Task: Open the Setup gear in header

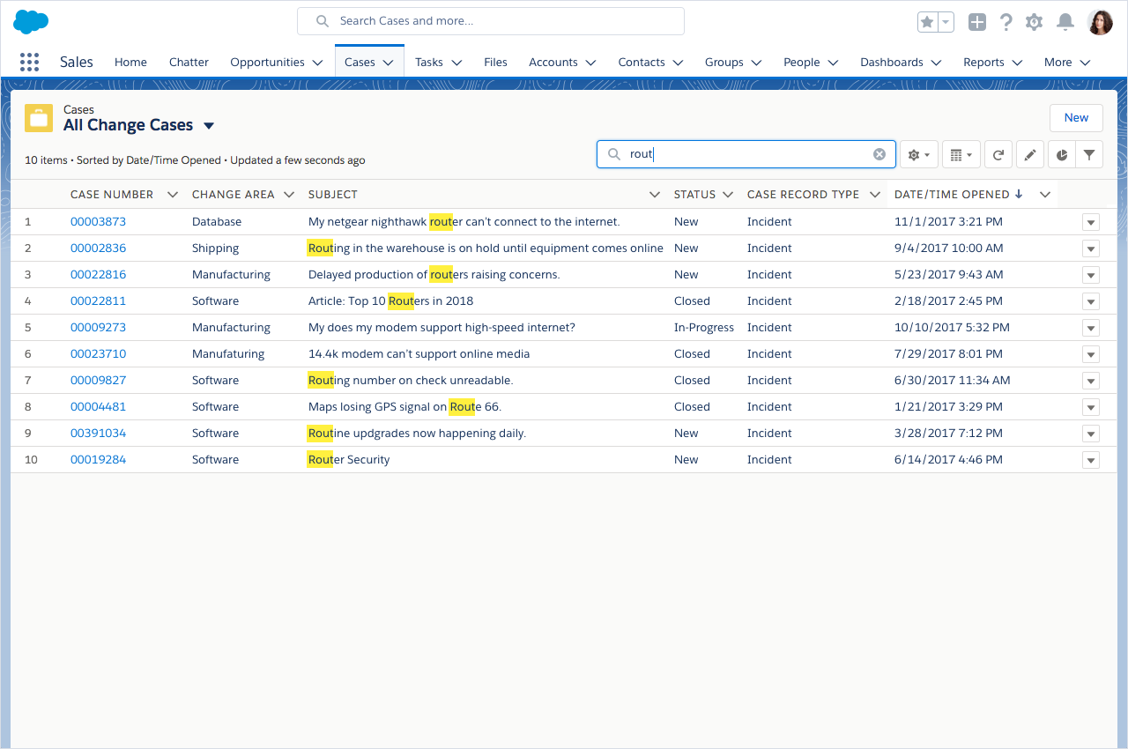Action: click(x=1035, y=22)
